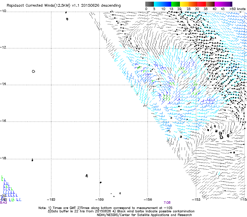Click the '-159' longitude axis label
The image size is (247, 217).
(x=99, y=200)
